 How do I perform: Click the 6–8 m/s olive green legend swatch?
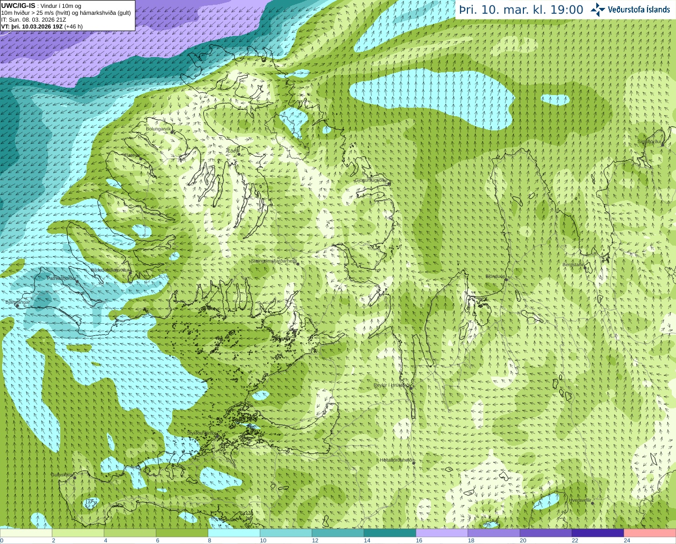[x=182, y=533]
